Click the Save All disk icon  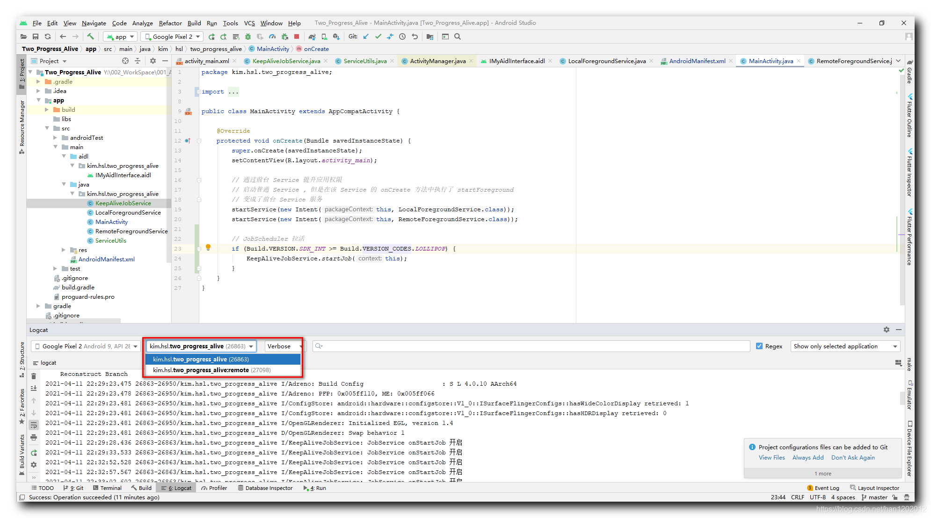click(x=36, y=36)
